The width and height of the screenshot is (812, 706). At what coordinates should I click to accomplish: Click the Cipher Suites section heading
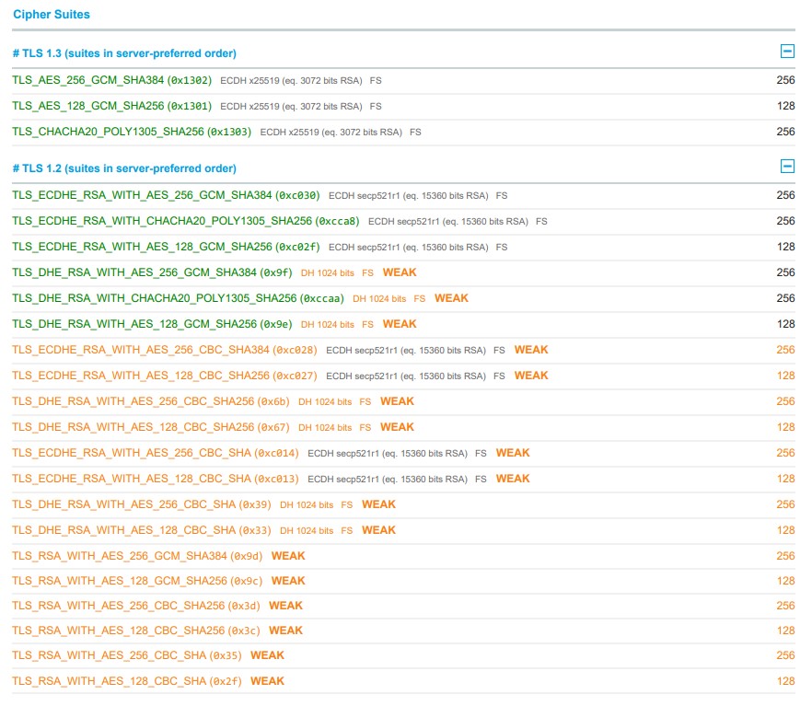pyautogui.click(x=49, y=14)
